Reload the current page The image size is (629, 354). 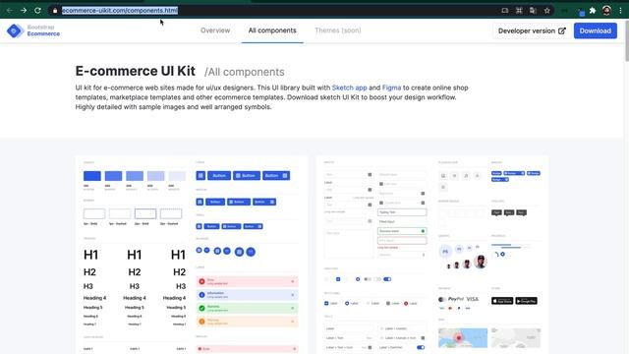coord(37,11)
